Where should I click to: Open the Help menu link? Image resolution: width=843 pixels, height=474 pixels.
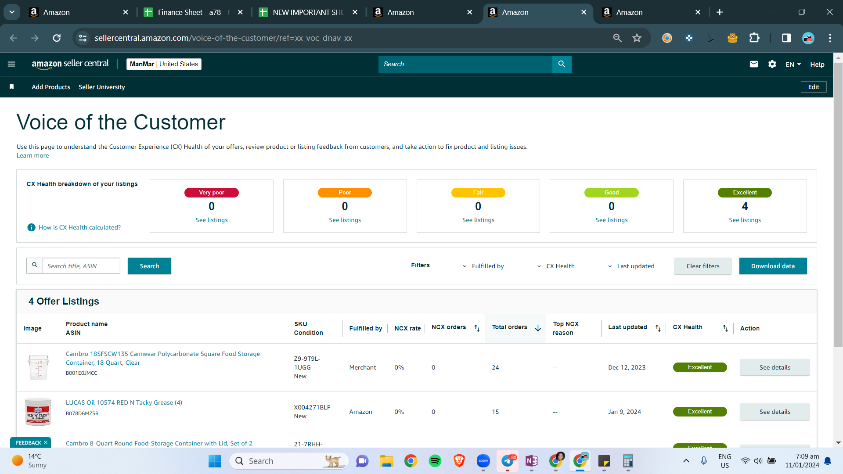click(x=817, y=64)
